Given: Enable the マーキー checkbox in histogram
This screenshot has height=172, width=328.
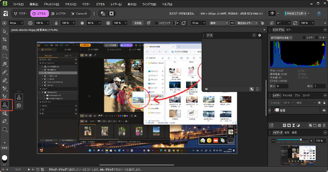Looking at the screenshot, I should coord(317,38).
